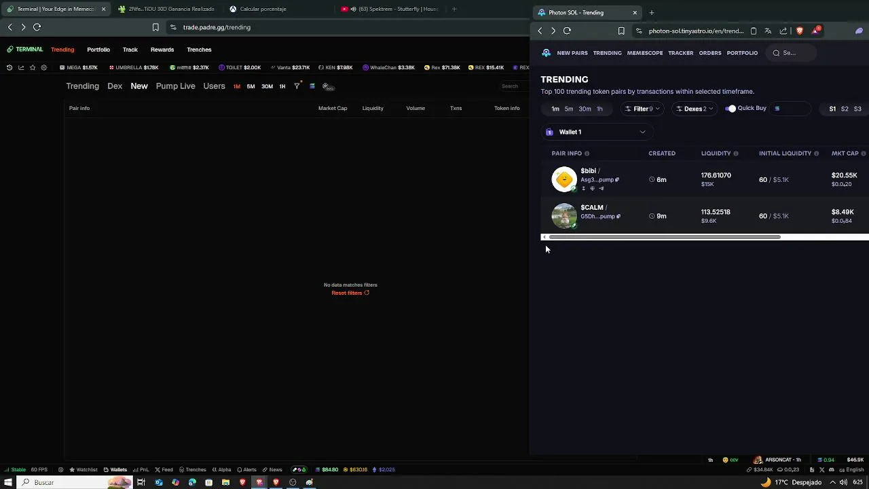Click horizontal scrollbar under Photon table
Image resolution: width=869 pixels, height=489 pixels.
coord(665,237)
